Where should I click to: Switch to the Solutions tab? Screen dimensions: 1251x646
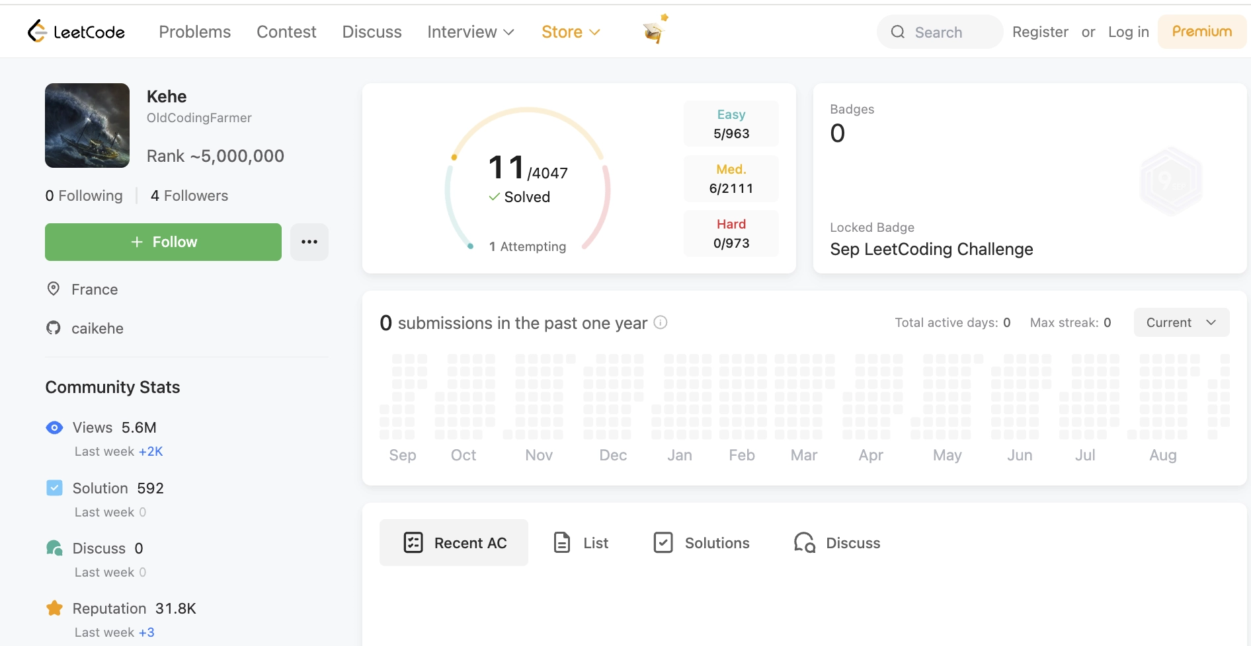701,542
